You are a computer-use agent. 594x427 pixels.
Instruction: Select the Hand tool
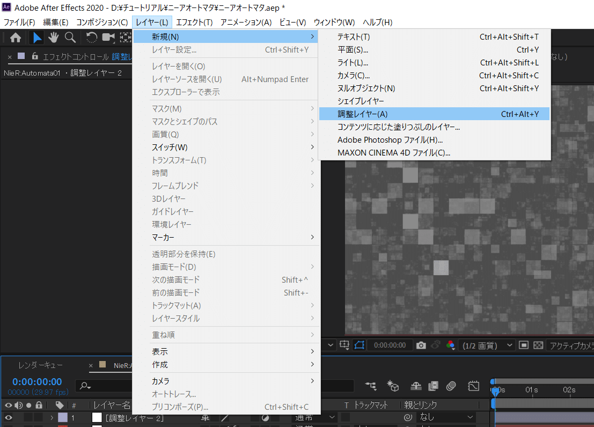click(54, 38)
